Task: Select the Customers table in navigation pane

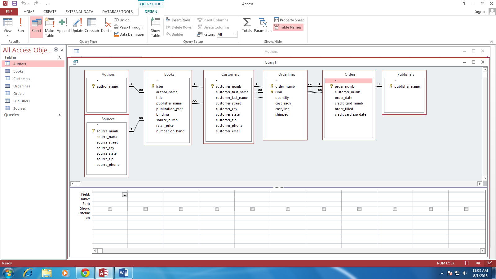Action: pos(33,79)
